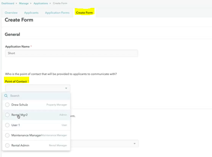
Task: Select the User 1 radio option
Action: coord(7,125)
